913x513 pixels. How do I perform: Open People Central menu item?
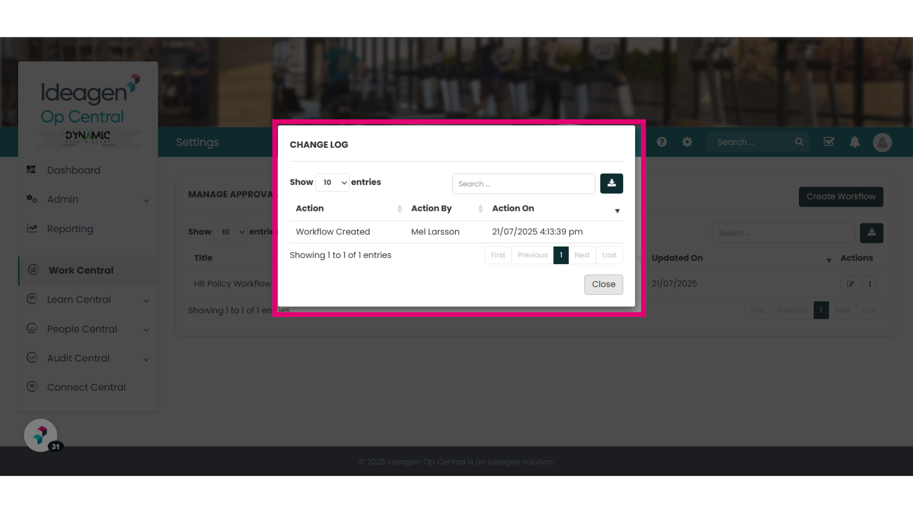pyautogui.click(x=82, y=329)
